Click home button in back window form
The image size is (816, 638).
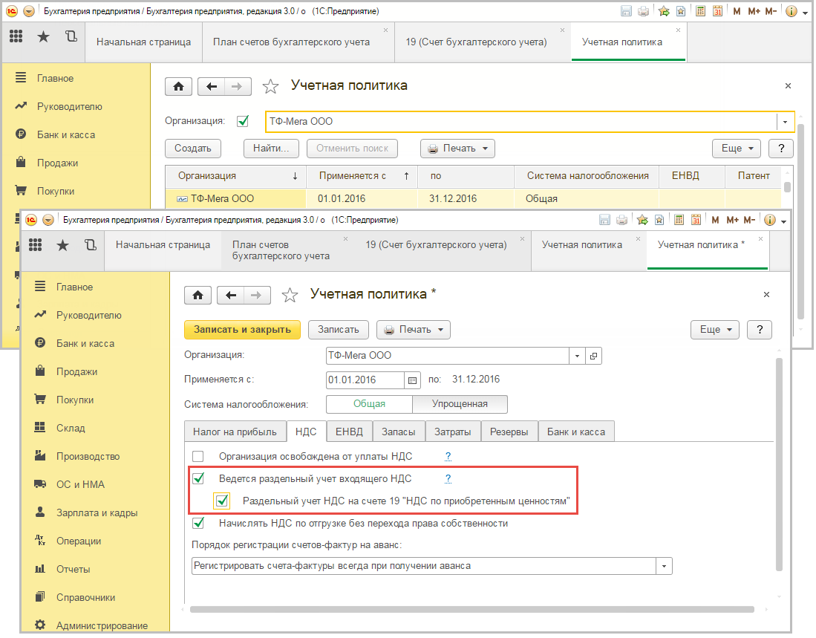coord(178,86)
